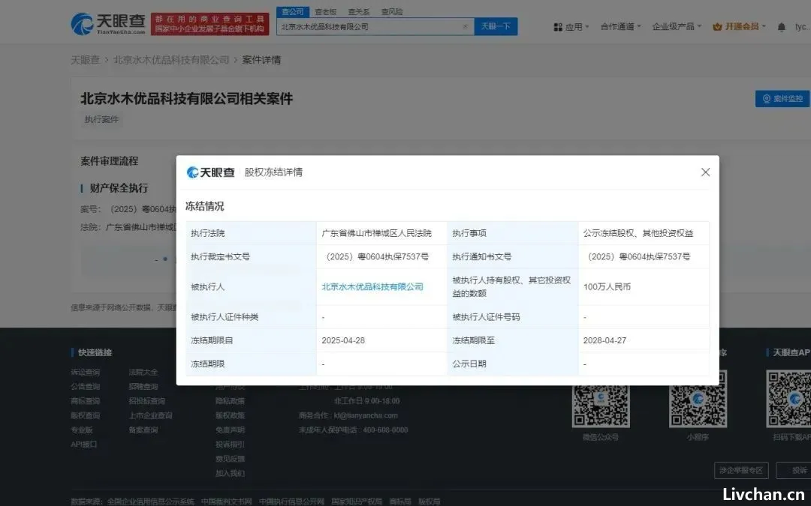Open the notification bell icon
Viewport: 811px width, 506px height.
[x=782, y=27]
